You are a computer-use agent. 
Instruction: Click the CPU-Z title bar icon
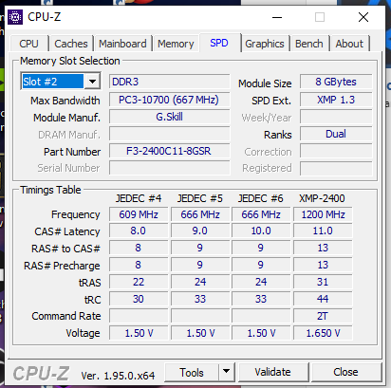(15, 17)
